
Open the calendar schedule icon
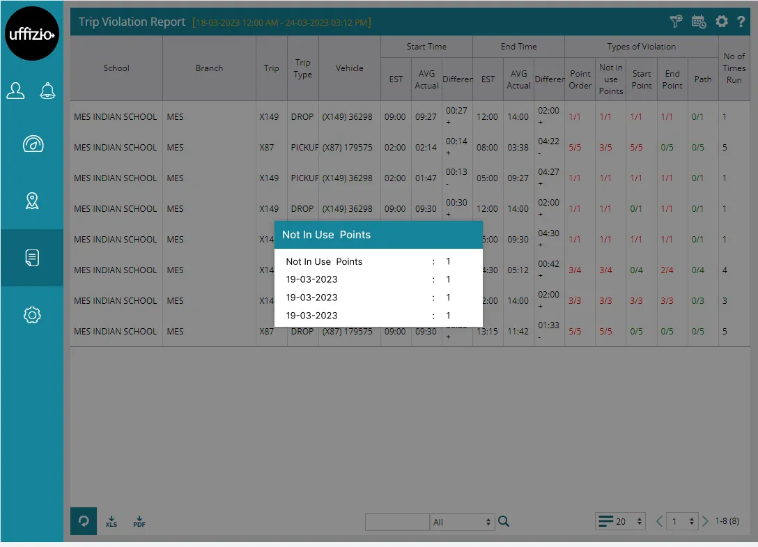[699, 22]
